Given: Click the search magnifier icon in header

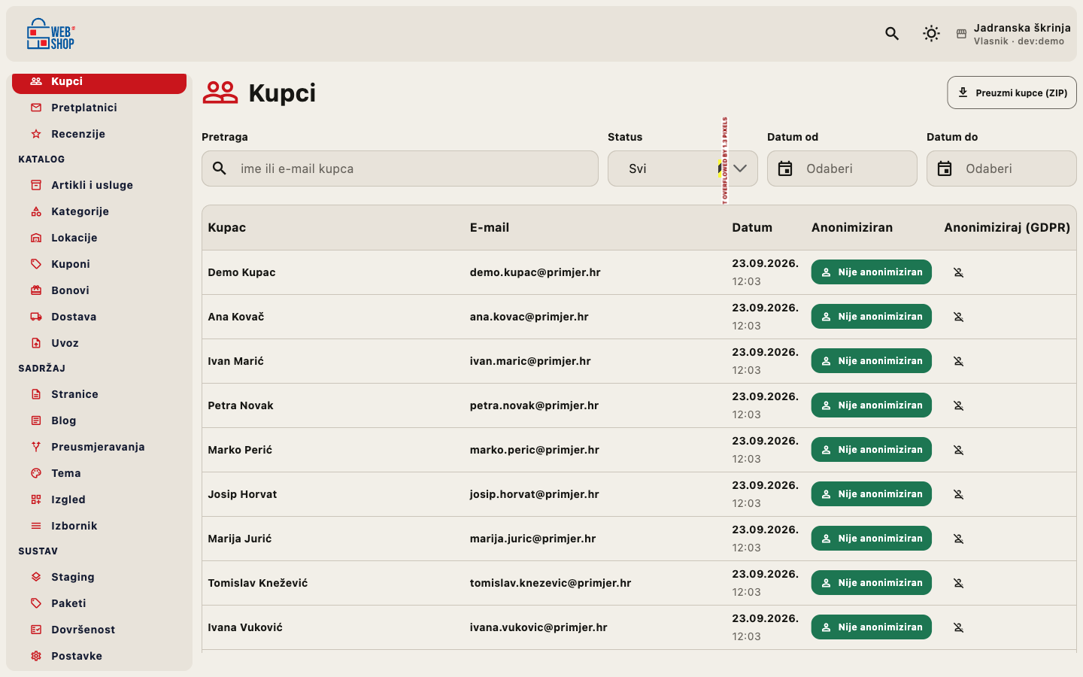Looking at the screenshot, I should click(x=892, y=34).
